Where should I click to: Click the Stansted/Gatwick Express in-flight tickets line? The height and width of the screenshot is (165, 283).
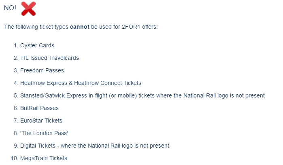[x=143, y=95]
